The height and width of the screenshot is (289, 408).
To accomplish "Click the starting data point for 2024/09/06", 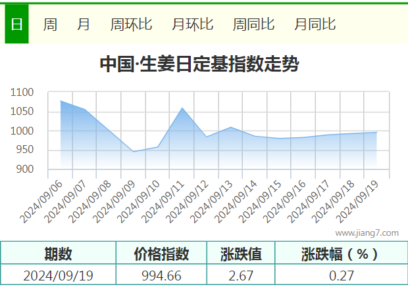I will click(x=61, y=101).
